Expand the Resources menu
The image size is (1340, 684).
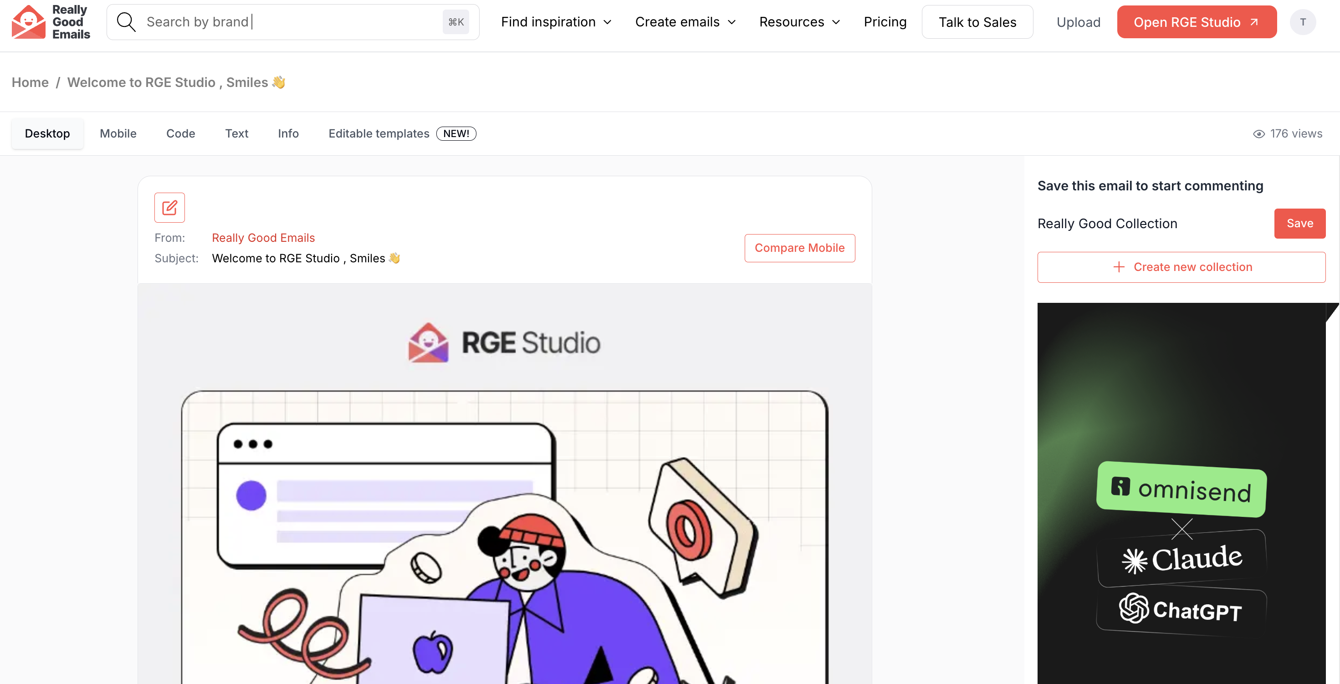point(799,22)
